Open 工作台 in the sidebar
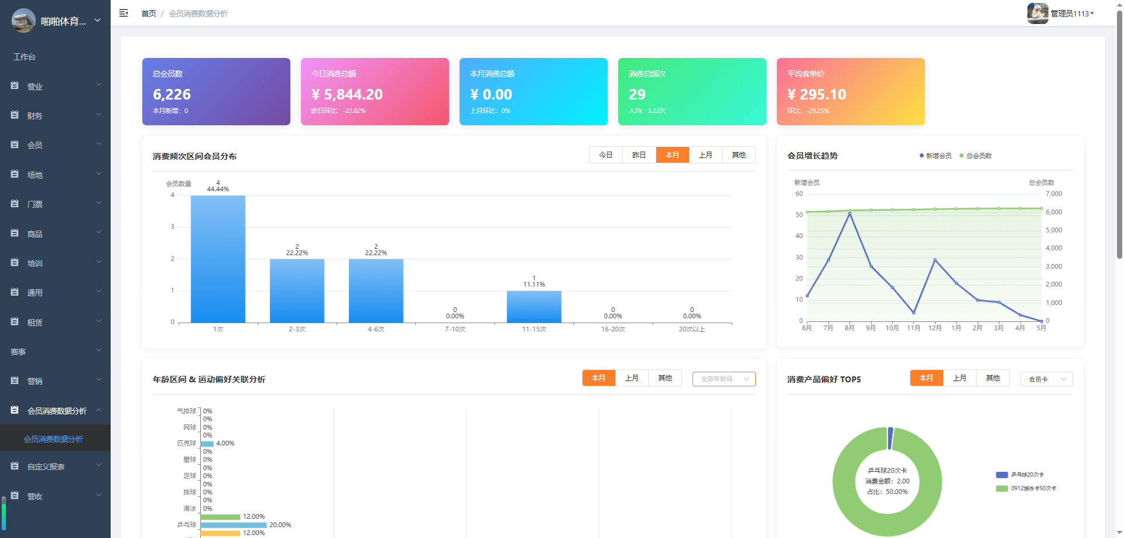The height and width of the screenshot is (538, 1124). point(25,57)
